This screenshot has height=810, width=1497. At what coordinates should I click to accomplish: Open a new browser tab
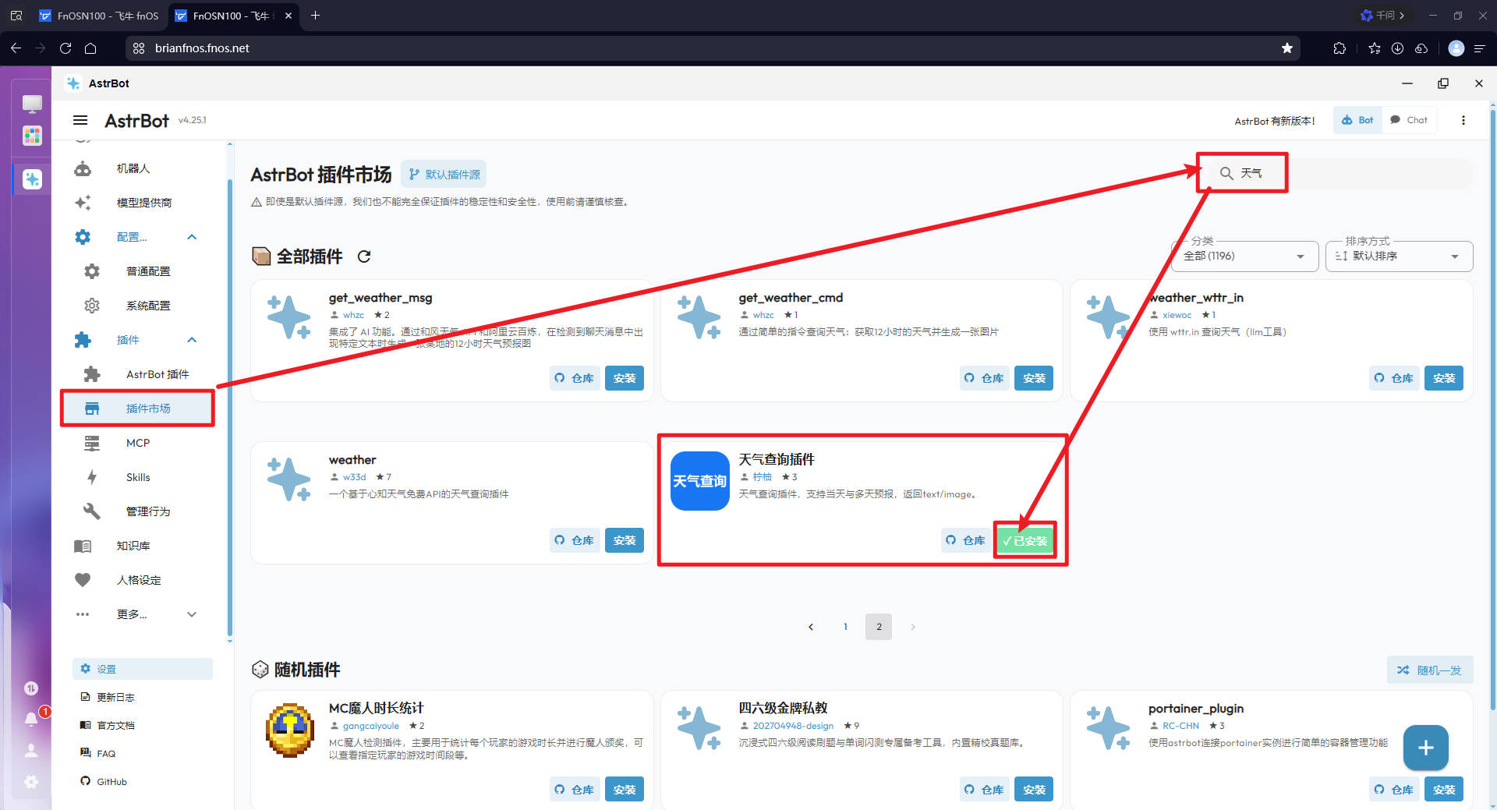coord(315,16)
